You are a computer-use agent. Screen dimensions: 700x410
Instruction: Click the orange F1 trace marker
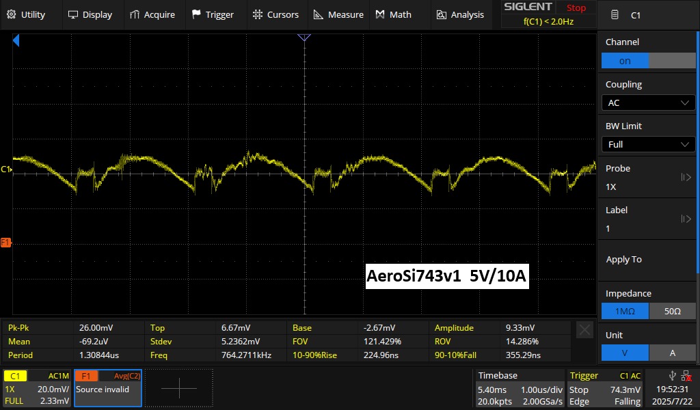tap(5, 243)
